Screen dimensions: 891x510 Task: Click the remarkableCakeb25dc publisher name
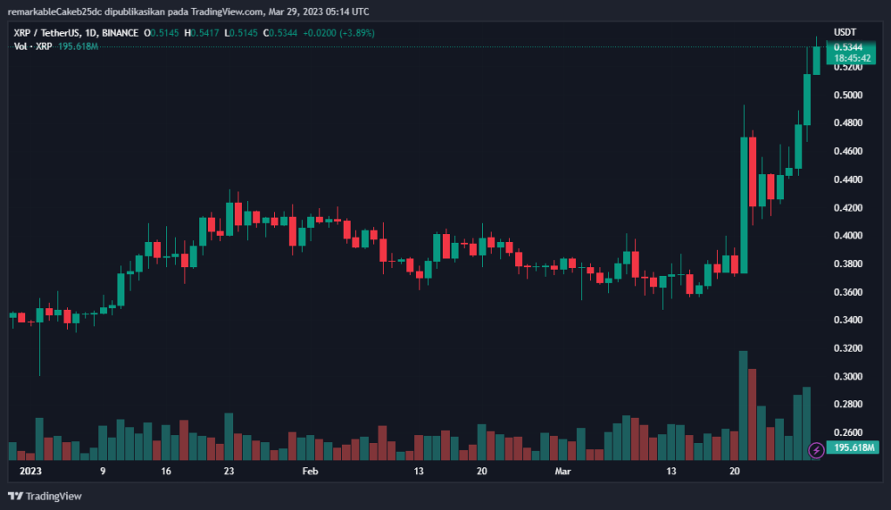(52, 11)
